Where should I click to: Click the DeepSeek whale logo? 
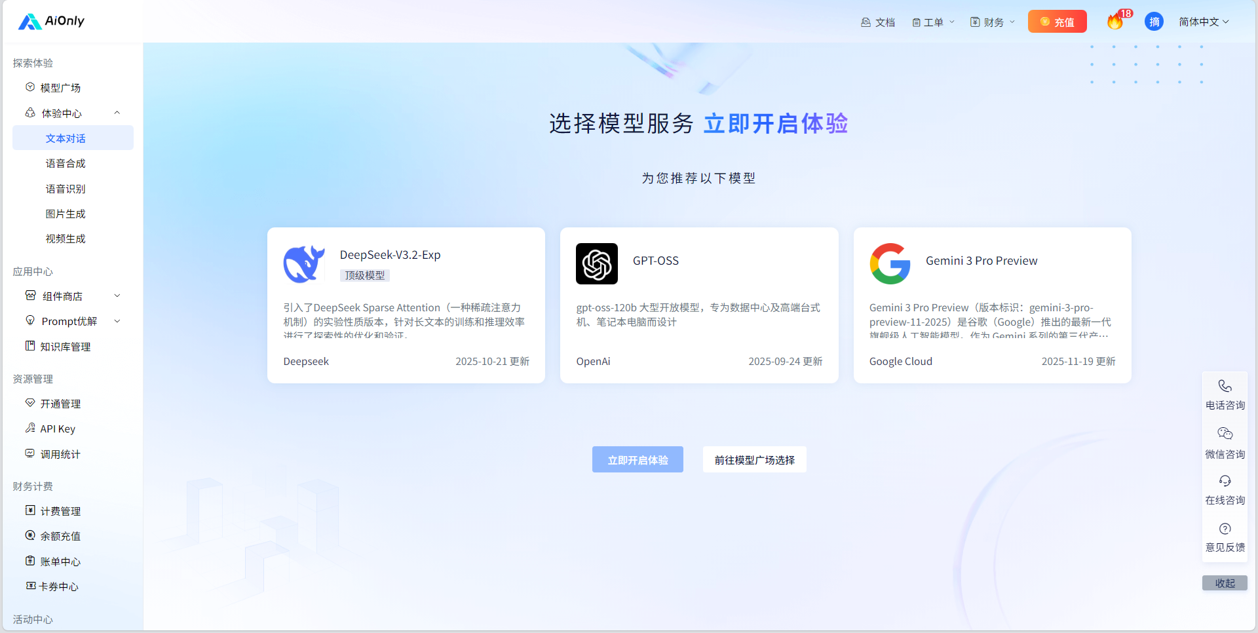click(x=304, y=264)
